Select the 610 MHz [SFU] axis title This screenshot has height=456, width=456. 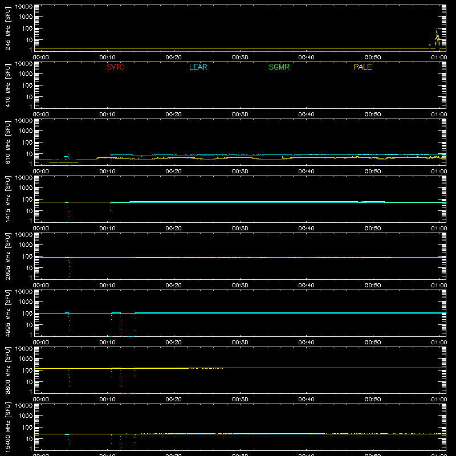pyautogui.click(x=8, y=142)
